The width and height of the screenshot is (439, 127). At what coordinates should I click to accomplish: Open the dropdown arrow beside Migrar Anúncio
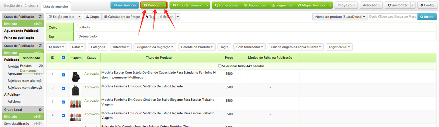point(330,5)
